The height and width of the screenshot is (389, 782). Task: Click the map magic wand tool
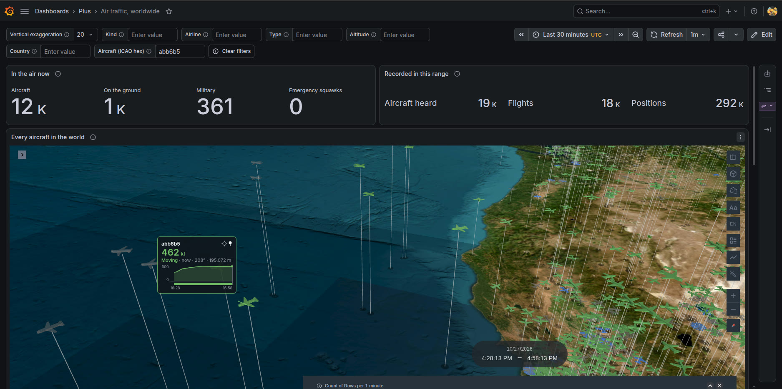click(x=733, y=274)
